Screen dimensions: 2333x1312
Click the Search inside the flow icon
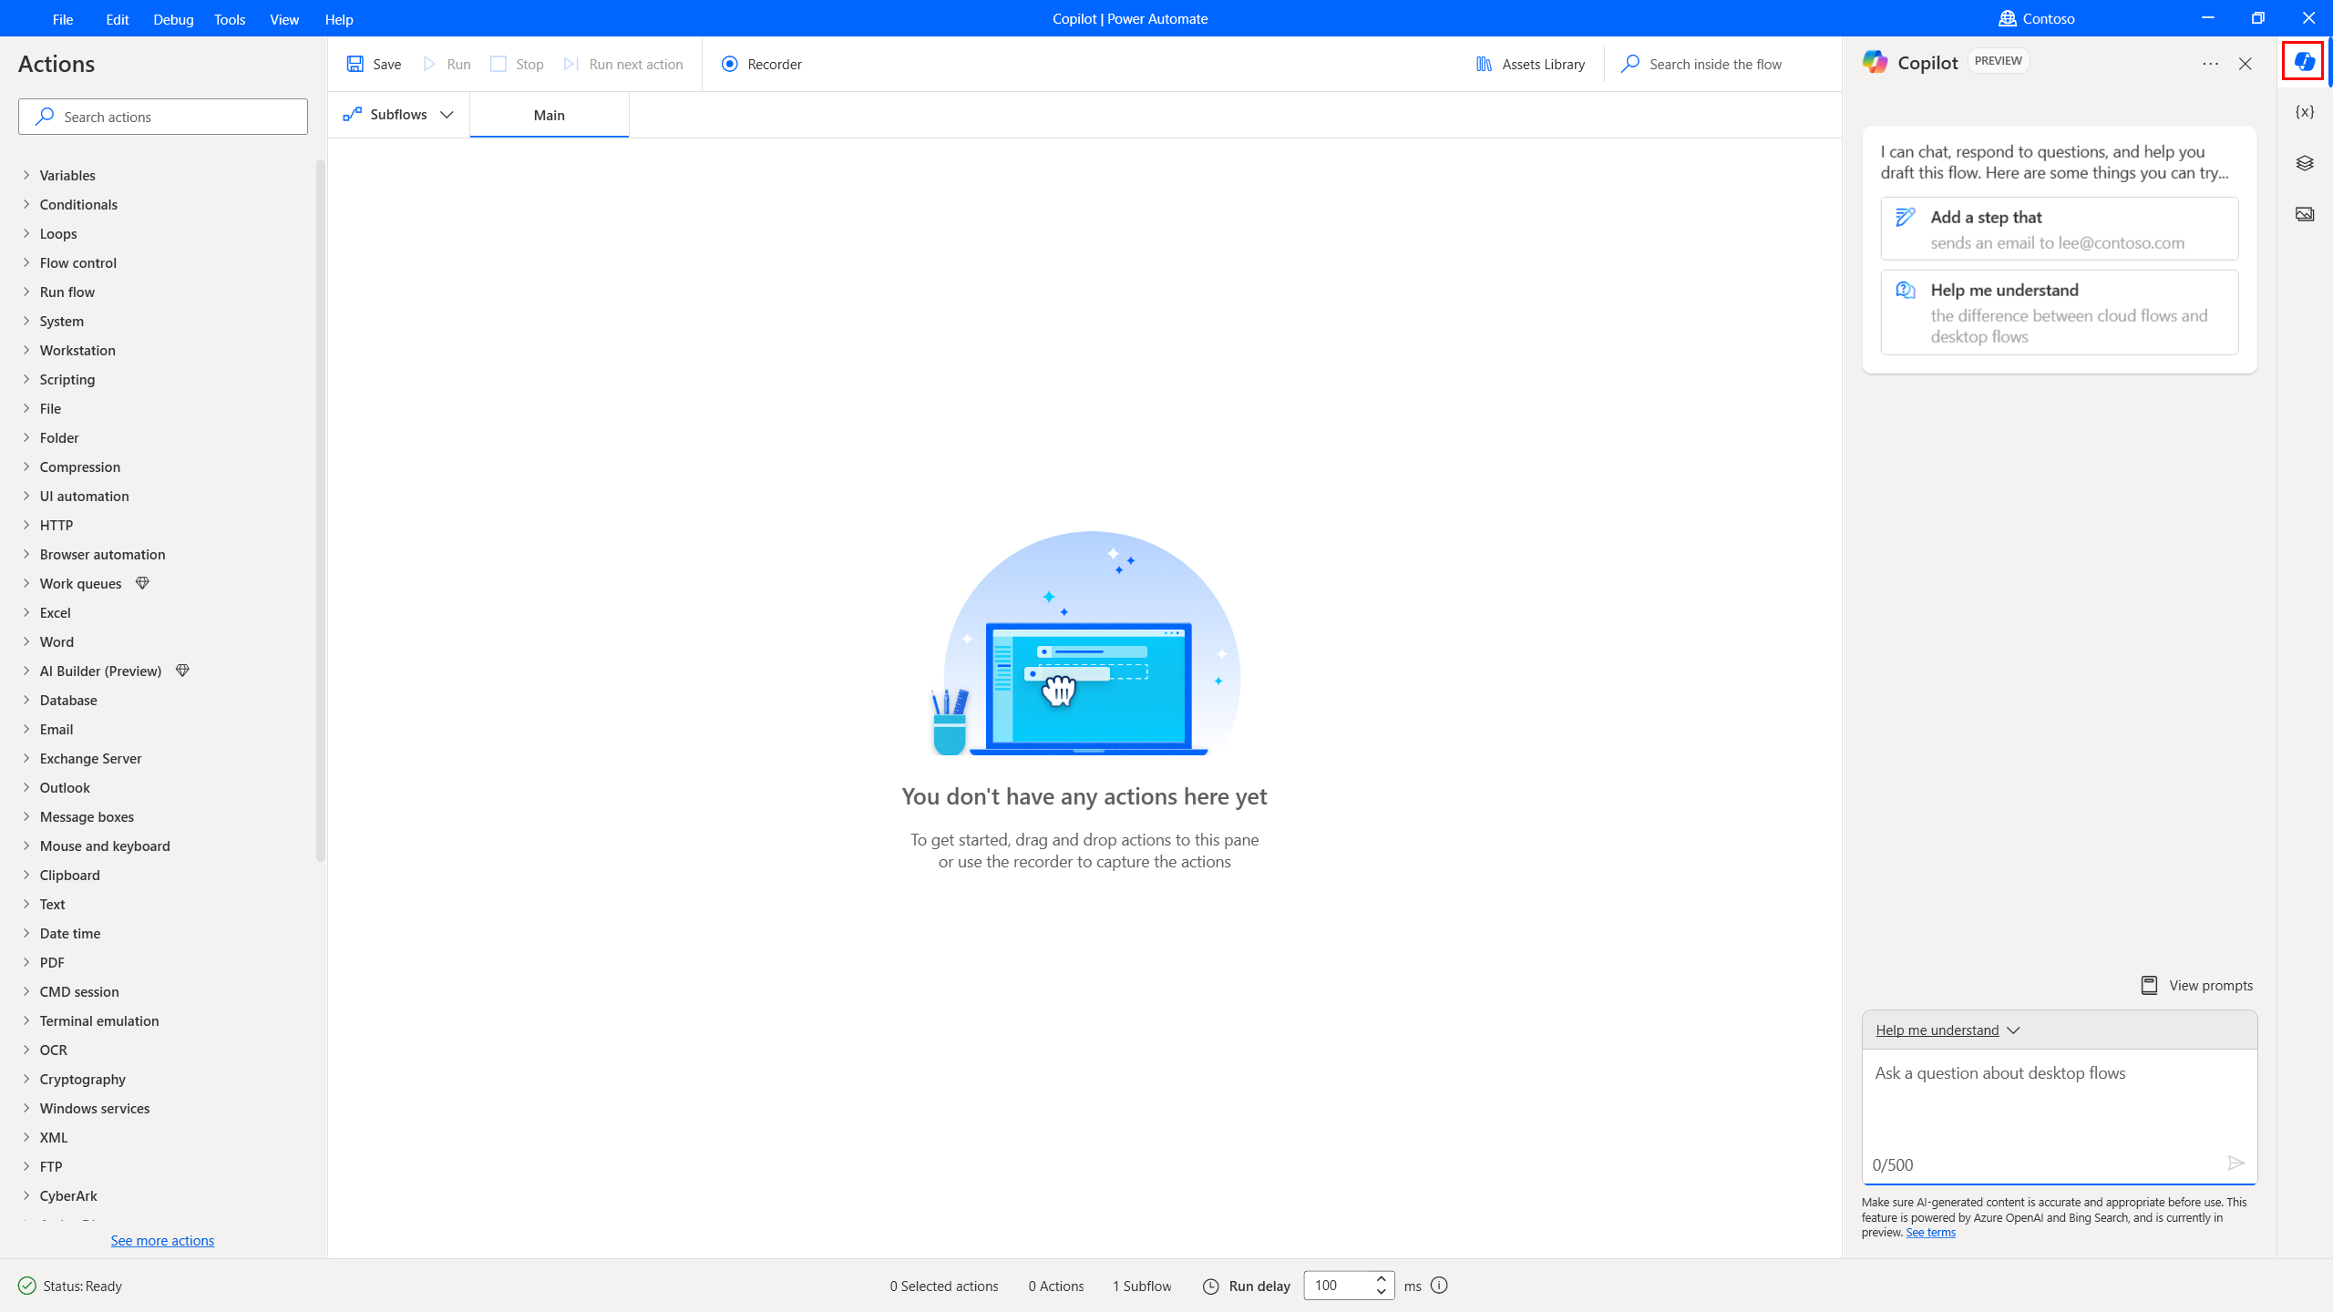tap(1629, 64)
